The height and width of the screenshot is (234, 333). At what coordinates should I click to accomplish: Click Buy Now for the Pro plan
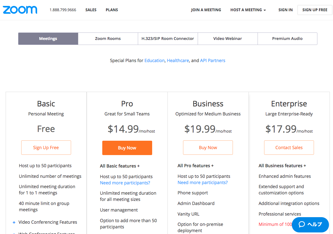click(127, 148)
